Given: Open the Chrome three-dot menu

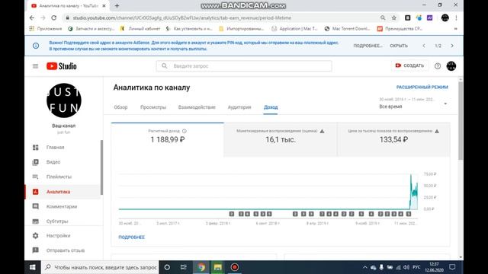Looking at the screenshot, I should [456, 18].
